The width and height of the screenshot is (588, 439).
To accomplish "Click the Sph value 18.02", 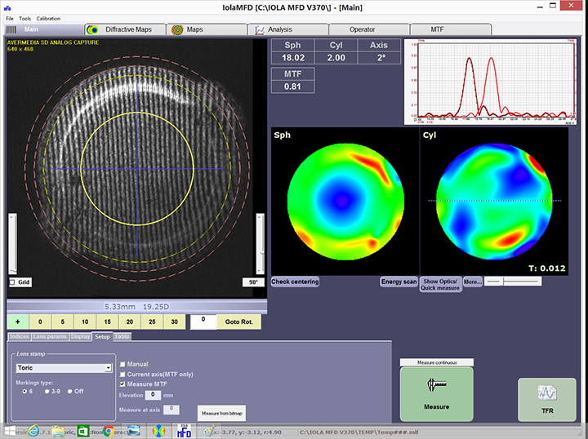I will 293,58.
